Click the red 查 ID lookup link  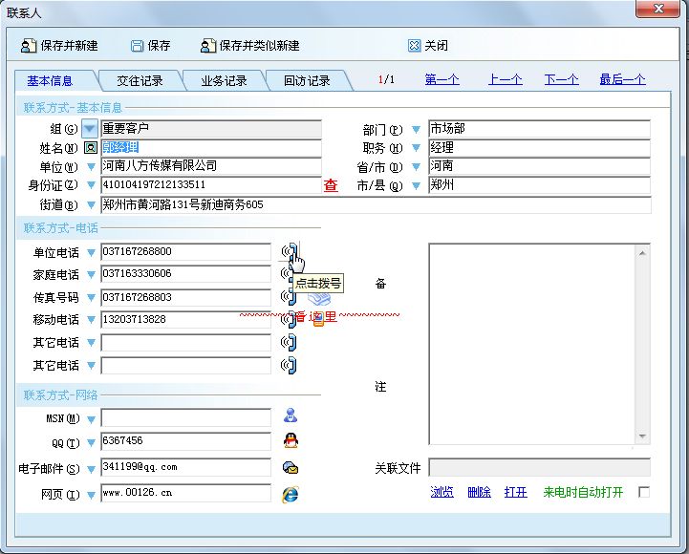tap(331, 186)
